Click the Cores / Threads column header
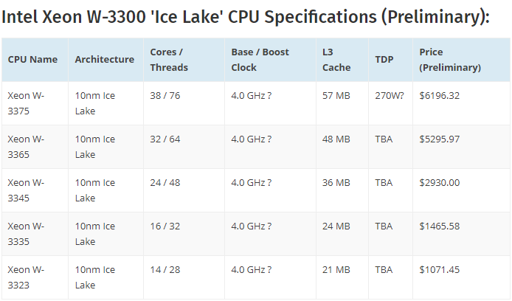 pyautogui.click(x=169, y=60)
